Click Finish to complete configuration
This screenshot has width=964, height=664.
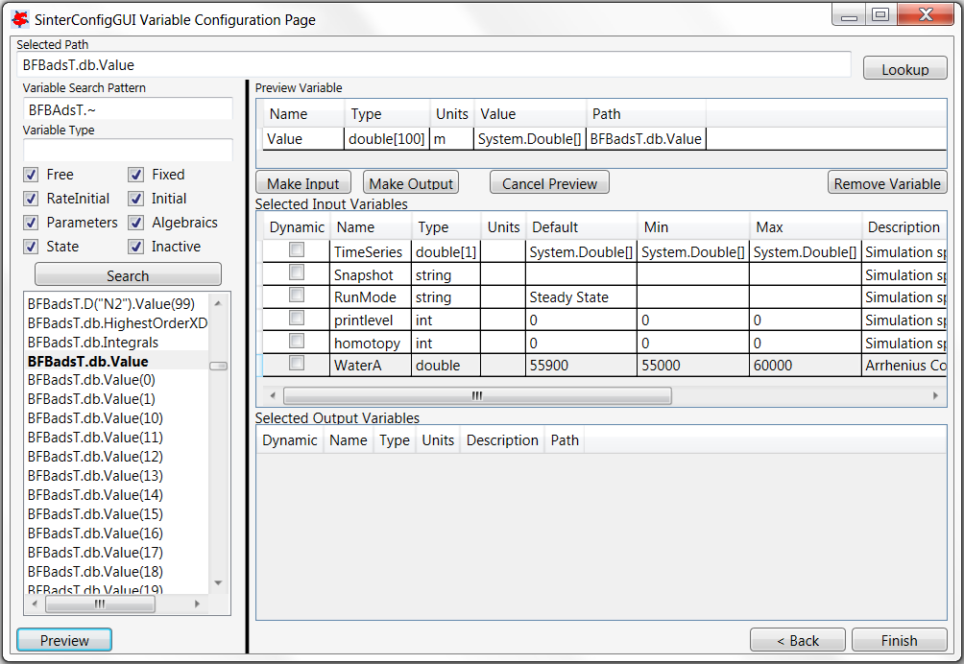[x=899, y=640]
